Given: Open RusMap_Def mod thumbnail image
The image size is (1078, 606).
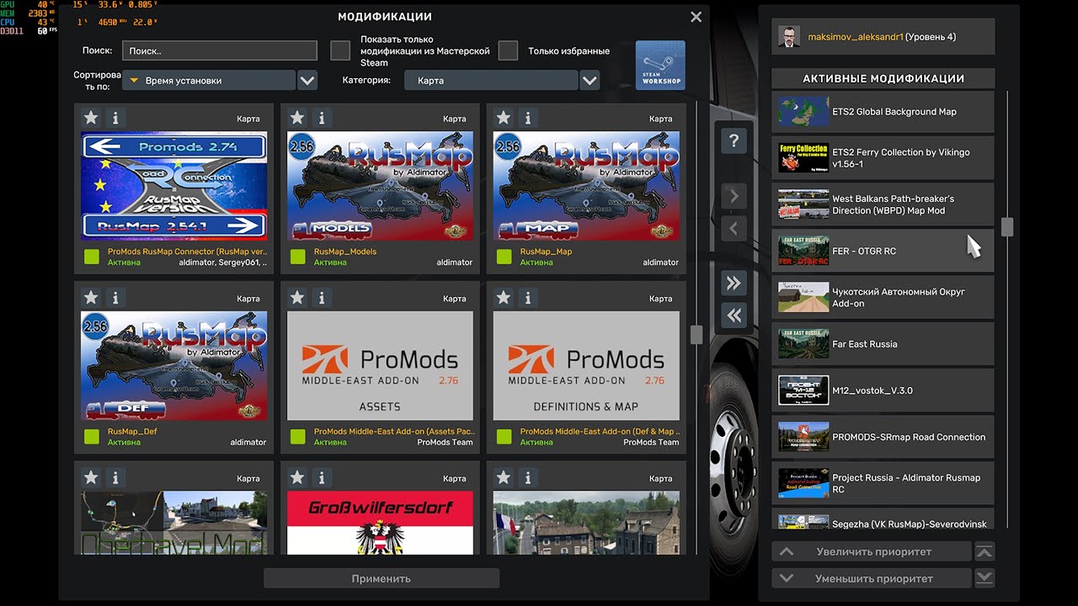Looking at the screenshot, I should [174, 366].
